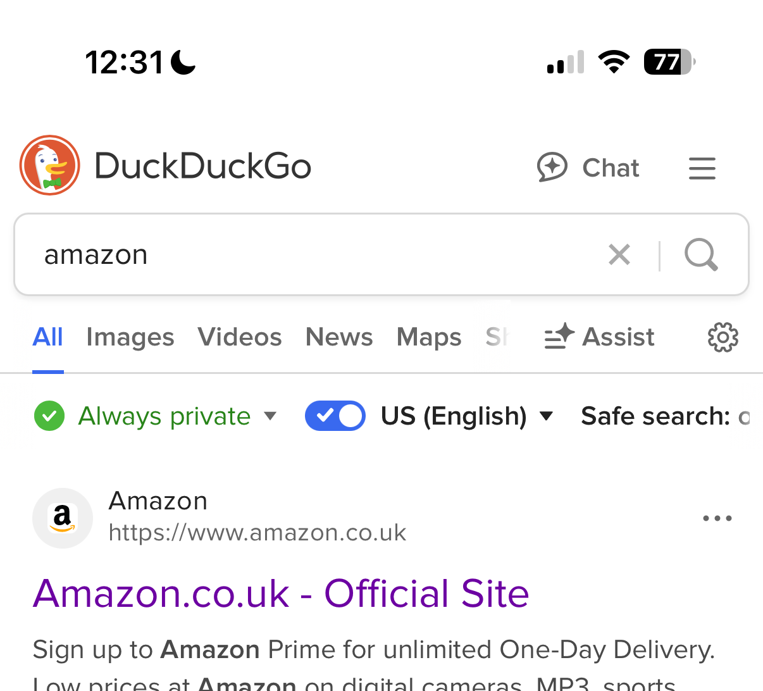The width and height of the screenshot is (763, 691).
Task: Open search settings gear icon
Action: 723,337
